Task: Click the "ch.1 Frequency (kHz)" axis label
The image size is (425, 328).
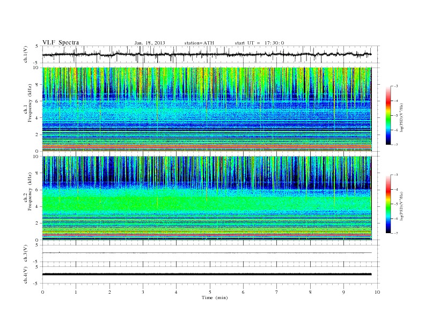Action: click(28, 103)
